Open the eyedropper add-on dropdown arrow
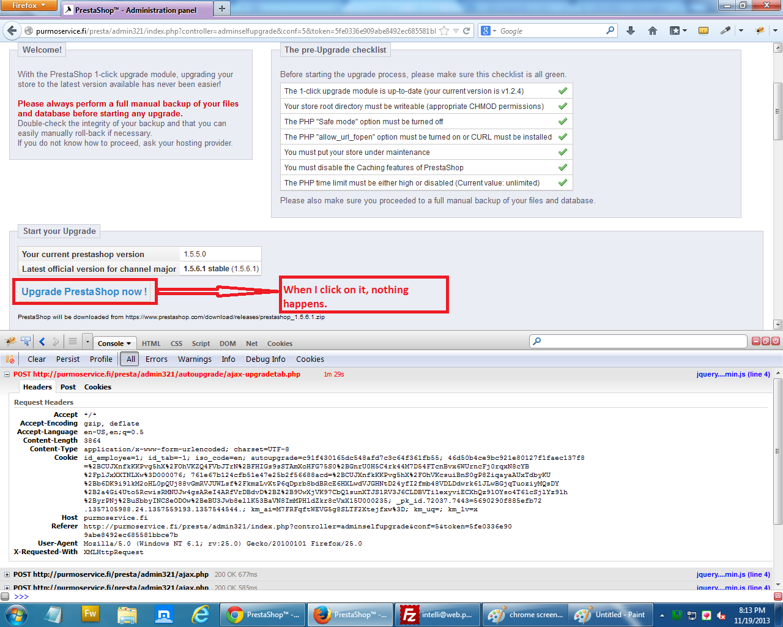Viewport: 783px width, 627px height. [x=741, y=31]
